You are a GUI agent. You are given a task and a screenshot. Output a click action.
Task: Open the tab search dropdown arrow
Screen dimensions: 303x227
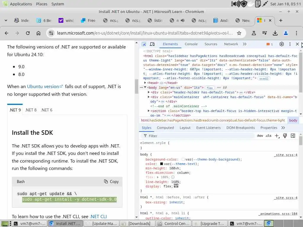pyautogui.click(x=6, y=20)
